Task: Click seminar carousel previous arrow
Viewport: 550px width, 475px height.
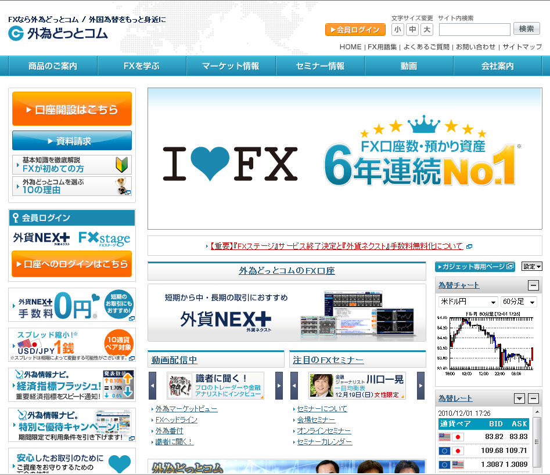Action: [294, 386]
